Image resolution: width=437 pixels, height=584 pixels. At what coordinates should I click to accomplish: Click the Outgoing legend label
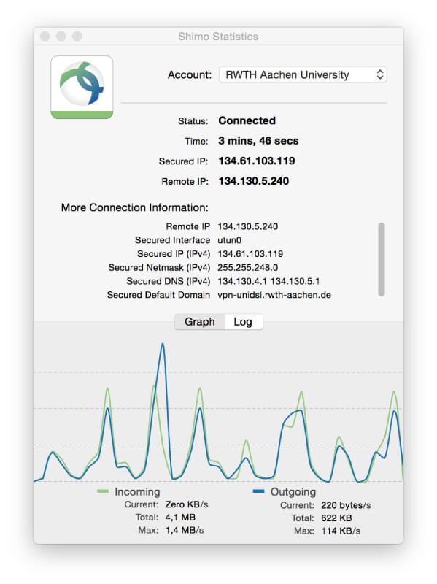click(293, 491)
